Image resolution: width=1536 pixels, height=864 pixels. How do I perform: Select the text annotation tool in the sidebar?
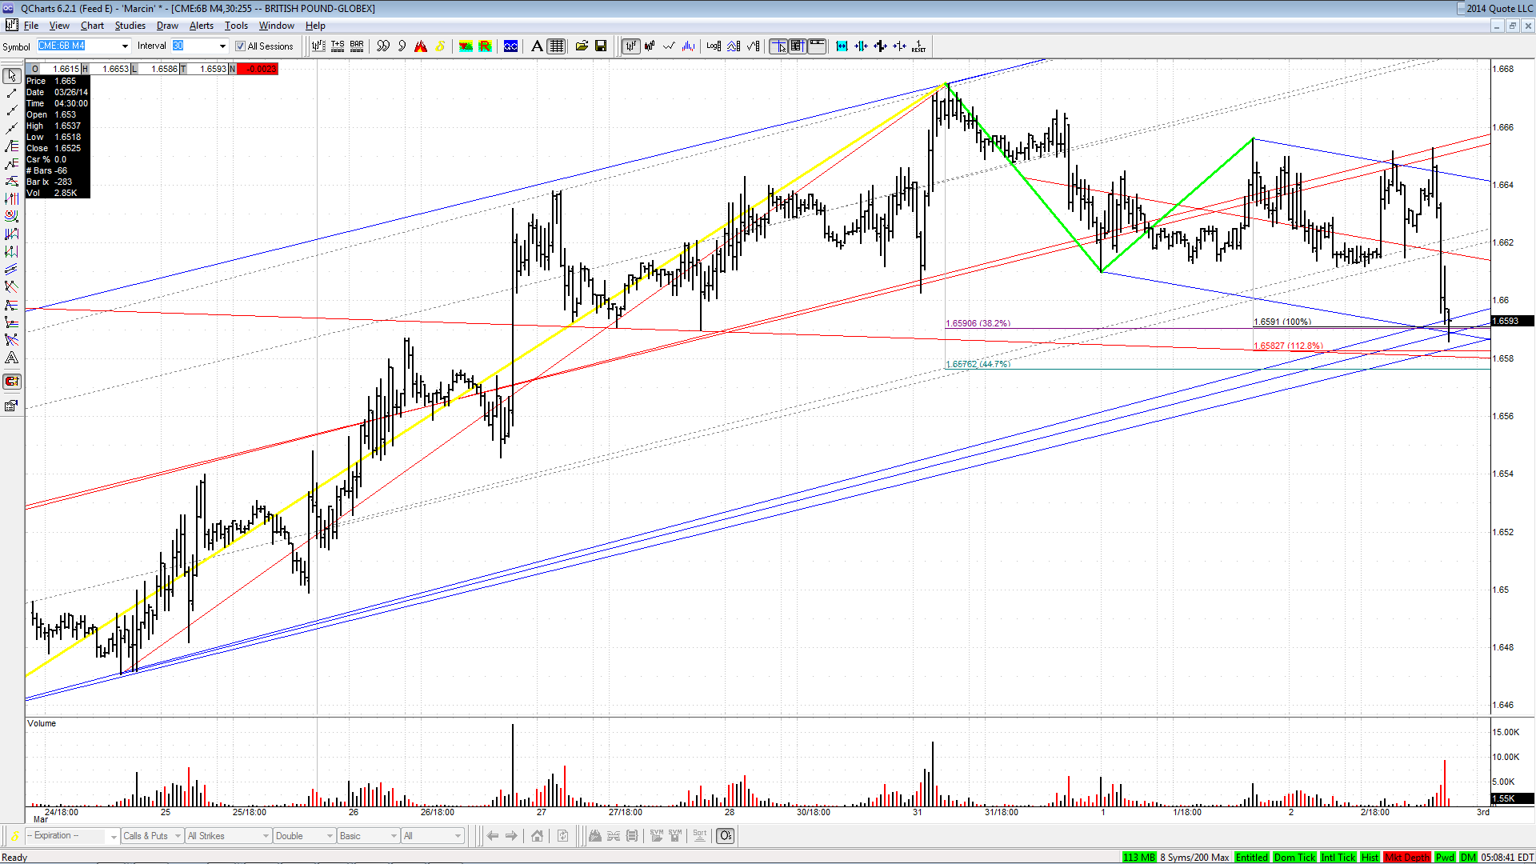tap(12, 358)
